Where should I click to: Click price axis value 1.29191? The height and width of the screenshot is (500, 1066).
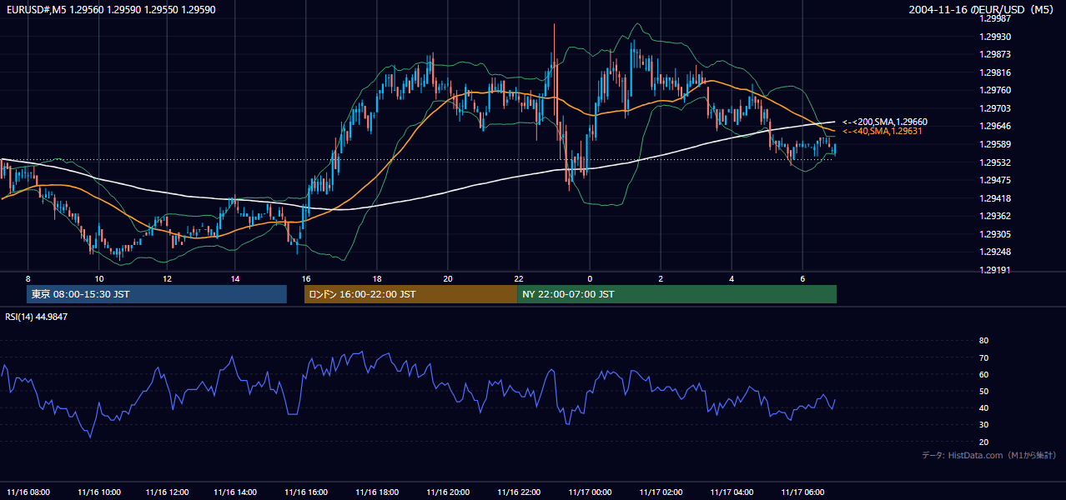[x=996, y=270]
